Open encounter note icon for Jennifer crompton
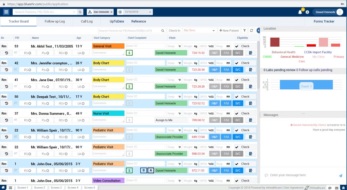 (x=251, y=70)
